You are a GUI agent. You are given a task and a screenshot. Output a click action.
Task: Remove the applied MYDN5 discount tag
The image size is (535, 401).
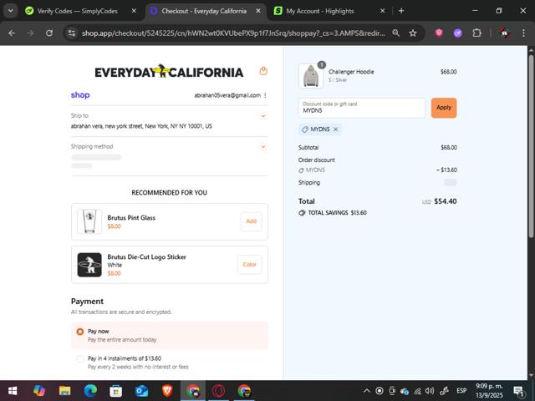[336, 129]
